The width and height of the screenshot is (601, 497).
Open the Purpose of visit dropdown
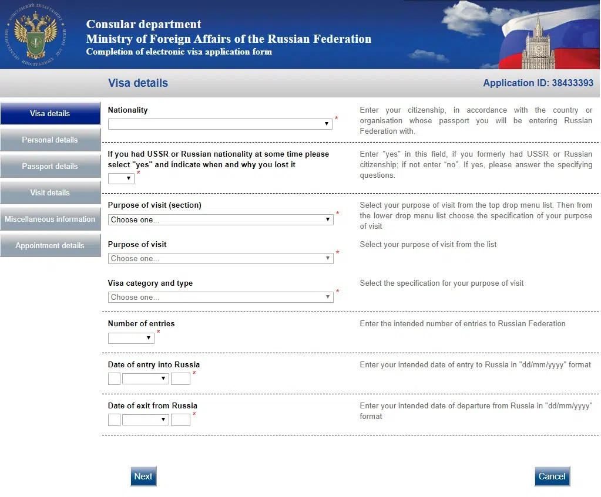221,258
